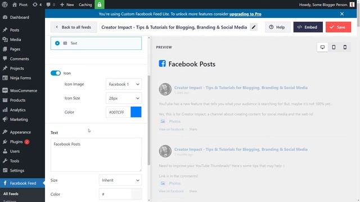Open the Pivot site home link
The height and width of the screenshot is (202, 360).
pos(20,4)
